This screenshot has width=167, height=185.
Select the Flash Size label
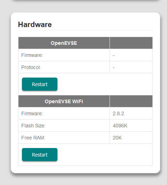tap(33, 126)
